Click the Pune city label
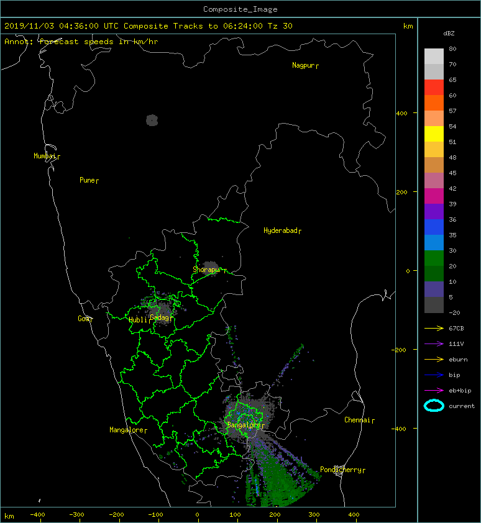The height and width of the screenshot is (523, 481). pos(88,180)
